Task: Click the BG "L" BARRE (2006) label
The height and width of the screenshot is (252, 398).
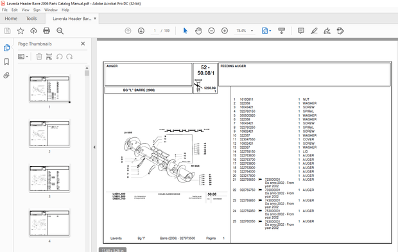Action: 139,90
